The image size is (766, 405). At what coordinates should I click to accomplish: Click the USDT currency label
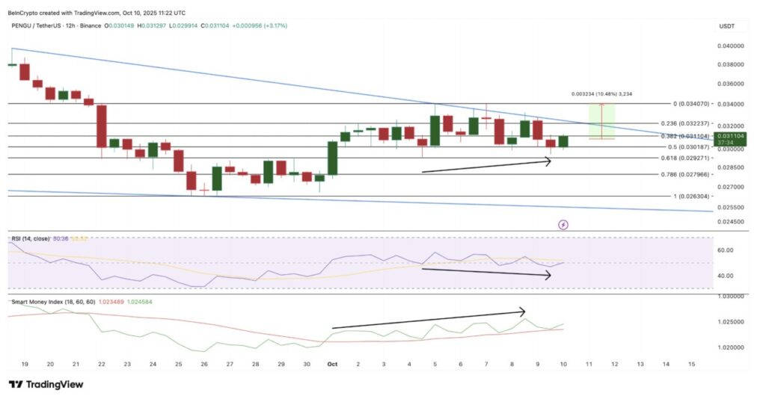click(728, 26)
